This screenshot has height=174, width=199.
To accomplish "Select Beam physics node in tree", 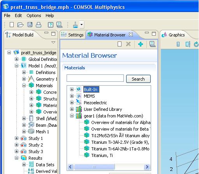I will point(46,125).
